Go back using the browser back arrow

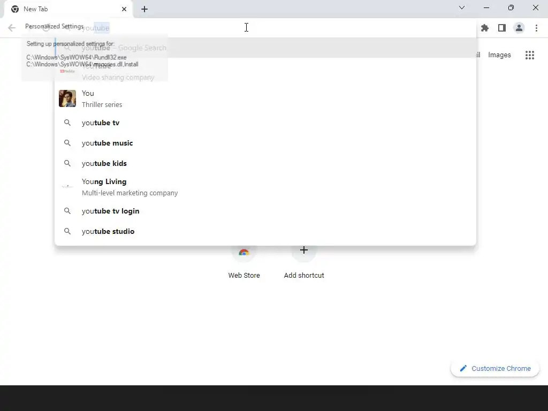click(12, 28)
